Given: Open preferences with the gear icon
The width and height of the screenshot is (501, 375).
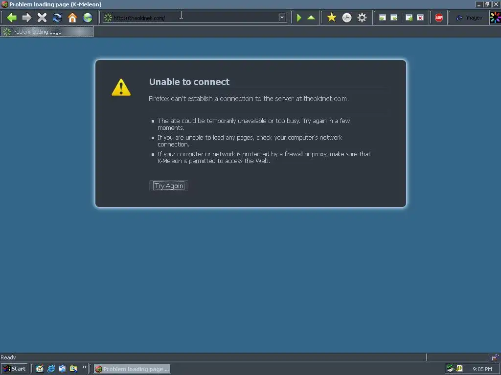Looking at the screenshot, I should coord(362,18).
